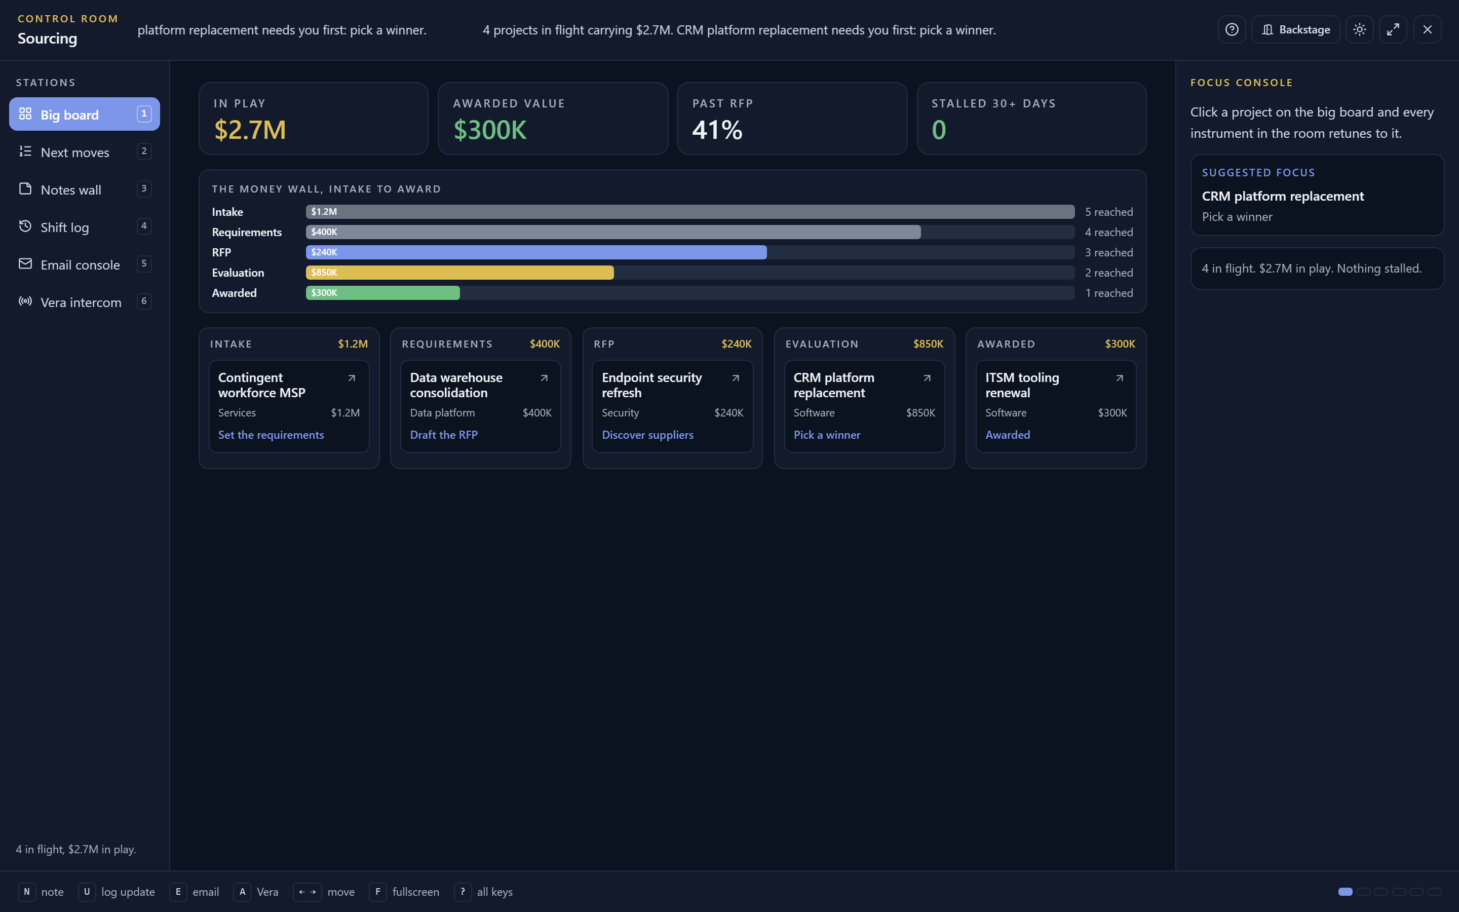
Task: Click the '4 reached' Requirements count
Action: pos(1109,232)
